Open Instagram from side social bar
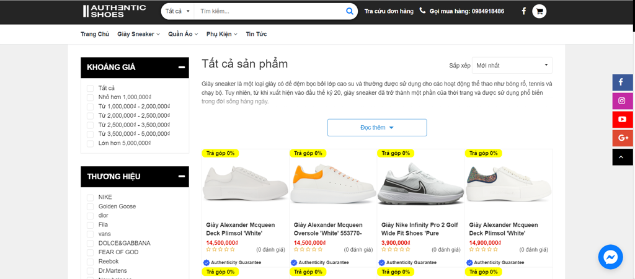 [622, 100]
